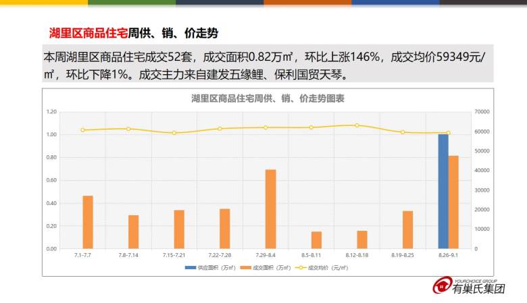Click the right axis value 10000

[x=482, y=229]
